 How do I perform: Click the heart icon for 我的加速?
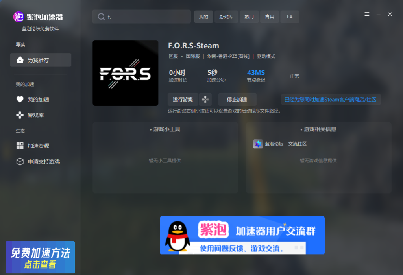20,99
